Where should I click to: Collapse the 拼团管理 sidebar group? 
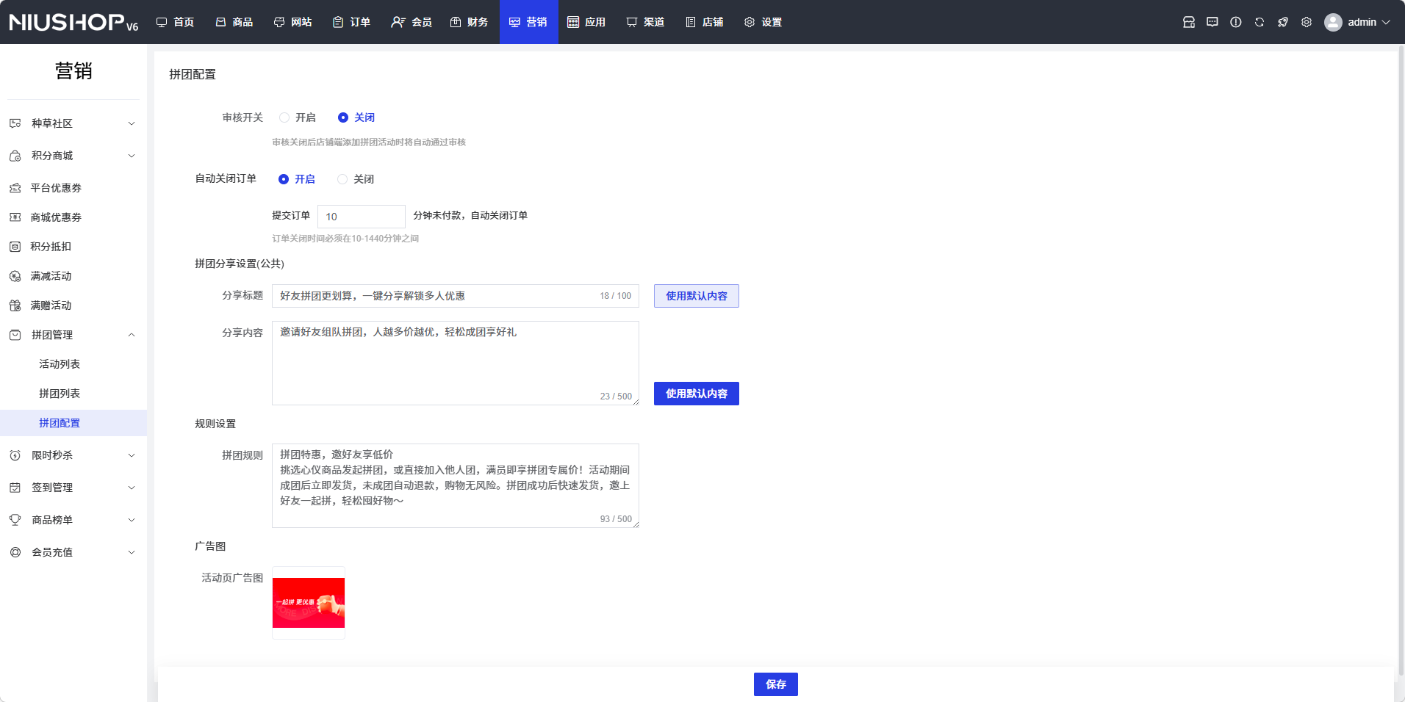(73, 335)
